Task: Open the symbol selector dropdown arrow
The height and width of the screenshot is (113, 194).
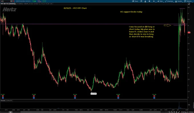Action: tap(11, 1)
